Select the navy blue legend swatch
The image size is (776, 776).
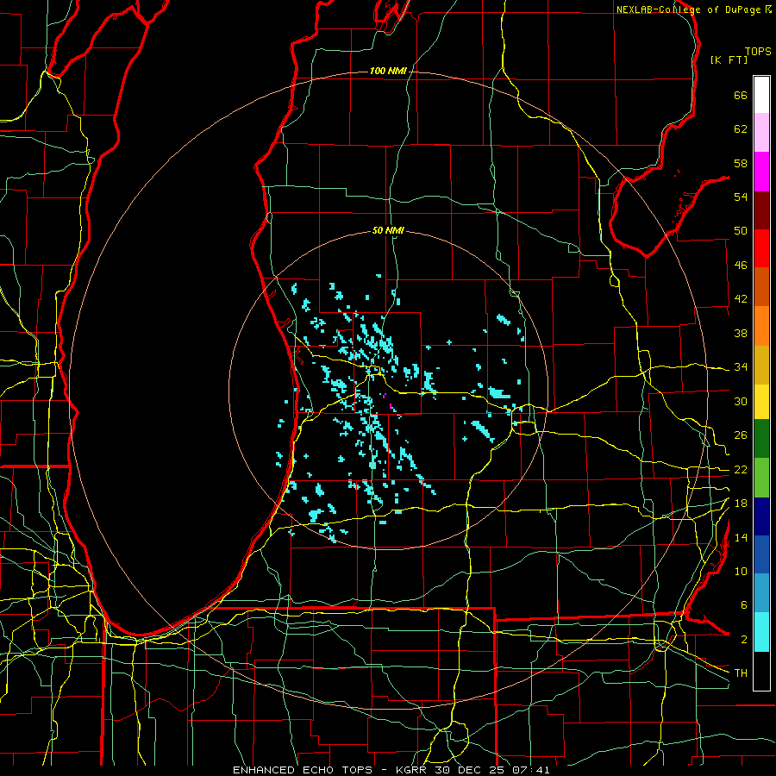point(761,516)
